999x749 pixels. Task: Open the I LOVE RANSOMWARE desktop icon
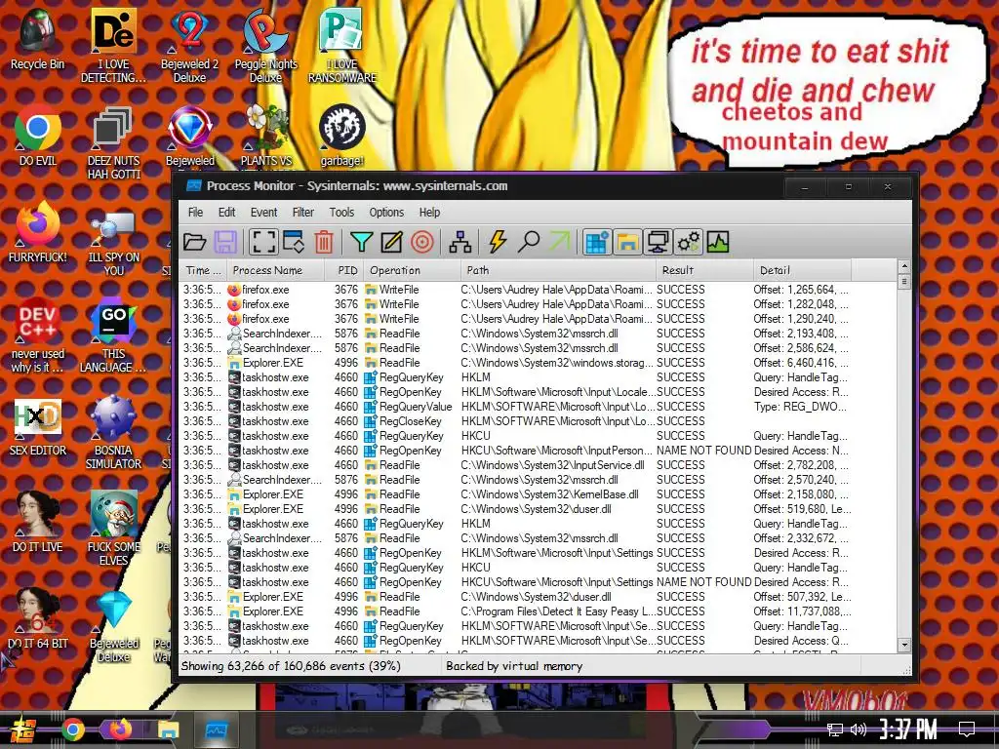coord(342,46)
